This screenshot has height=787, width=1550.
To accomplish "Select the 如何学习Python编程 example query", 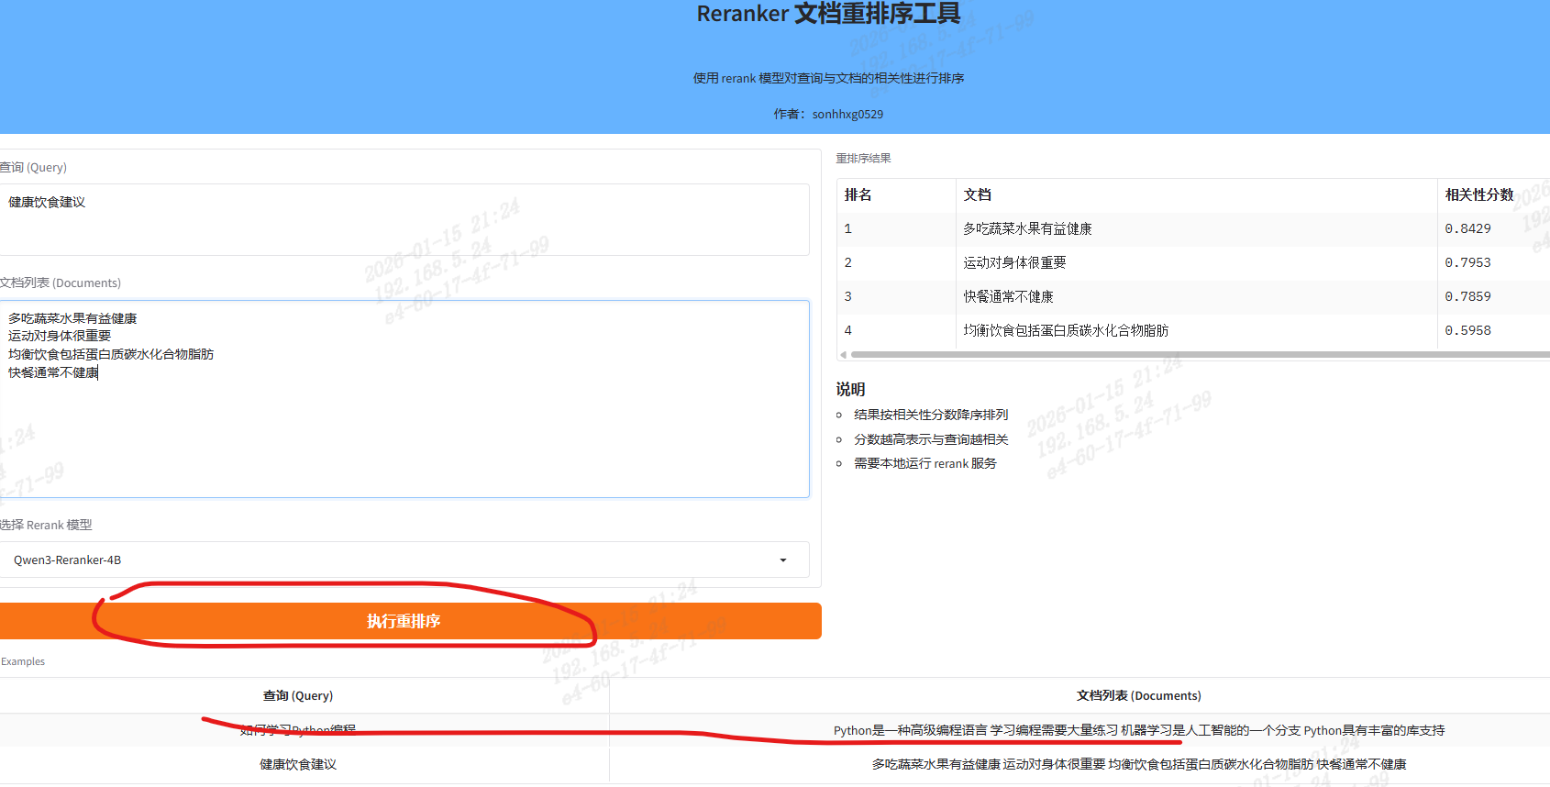I will [298, 730].
